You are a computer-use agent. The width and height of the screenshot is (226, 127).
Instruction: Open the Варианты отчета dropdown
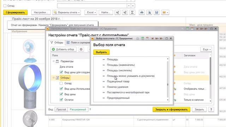coord(67,12)
